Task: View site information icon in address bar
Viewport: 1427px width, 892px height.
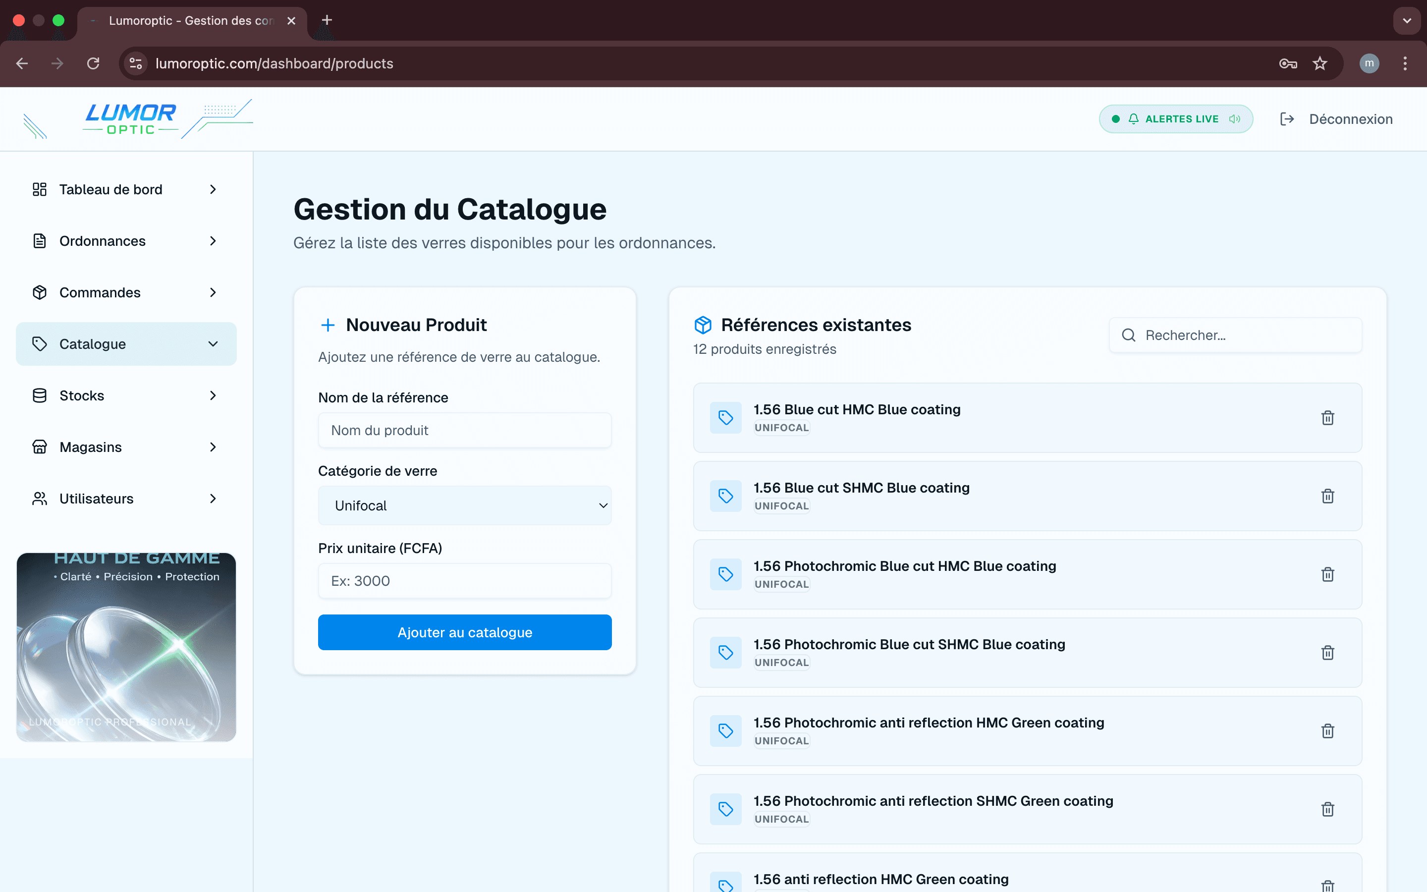Action: pos(136,63)
